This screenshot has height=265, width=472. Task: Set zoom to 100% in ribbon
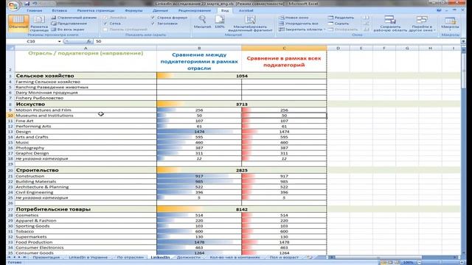tap(220, 22)
